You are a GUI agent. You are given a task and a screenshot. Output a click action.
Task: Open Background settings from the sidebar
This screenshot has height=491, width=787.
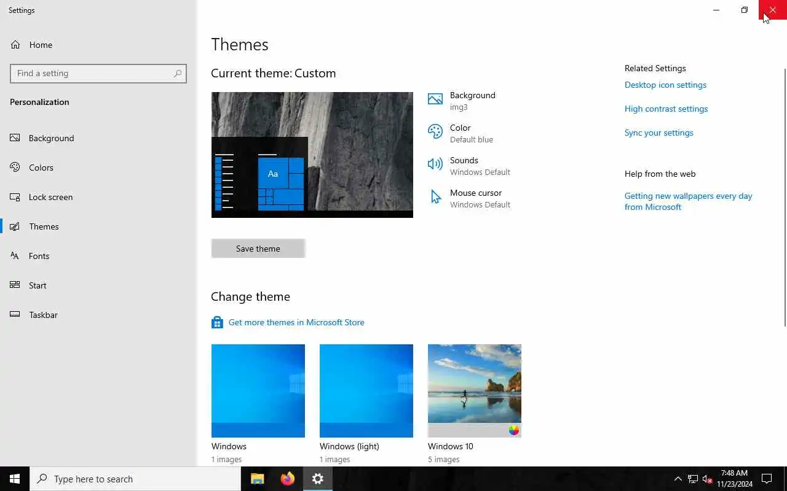point(98,138)
